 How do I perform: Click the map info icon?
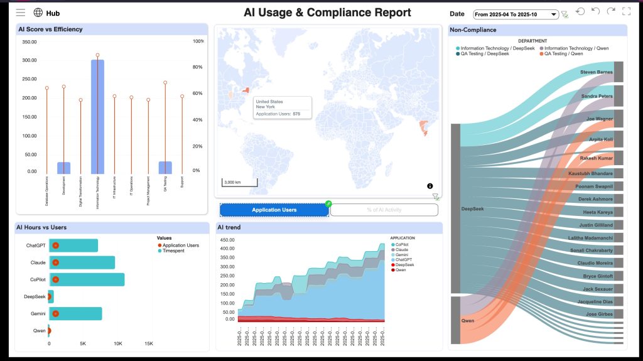(x=430, y=186)
